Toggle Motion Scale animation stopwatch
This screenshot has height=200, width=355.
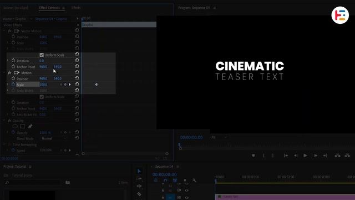point(13,84)
